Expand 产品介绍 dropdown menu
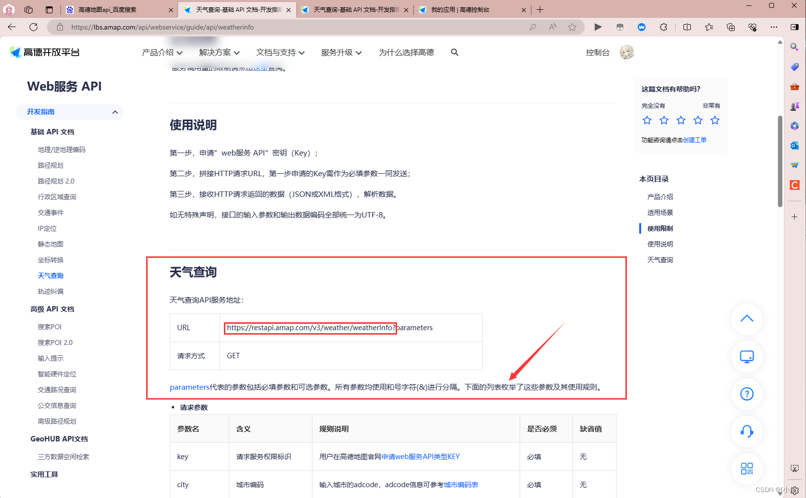Screen dimensions: 806x498 click(x=162, y=52)
